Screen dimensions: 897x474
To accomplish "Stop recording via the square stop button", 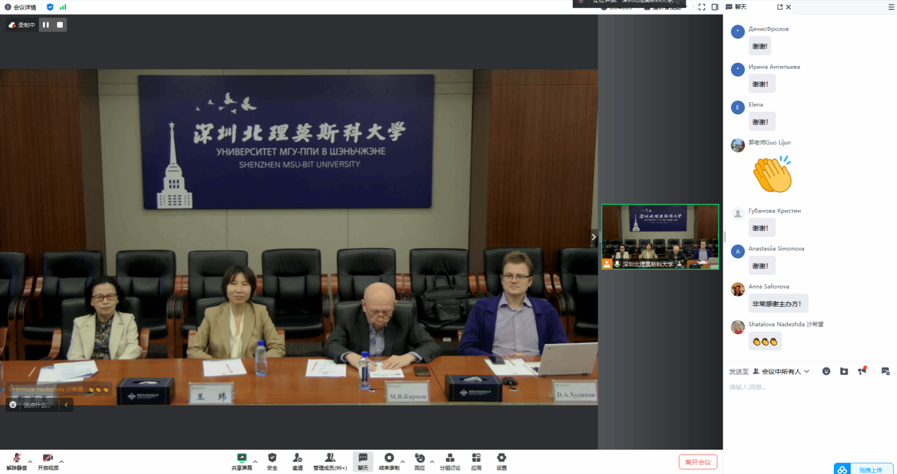I will (x=60, y=25).
